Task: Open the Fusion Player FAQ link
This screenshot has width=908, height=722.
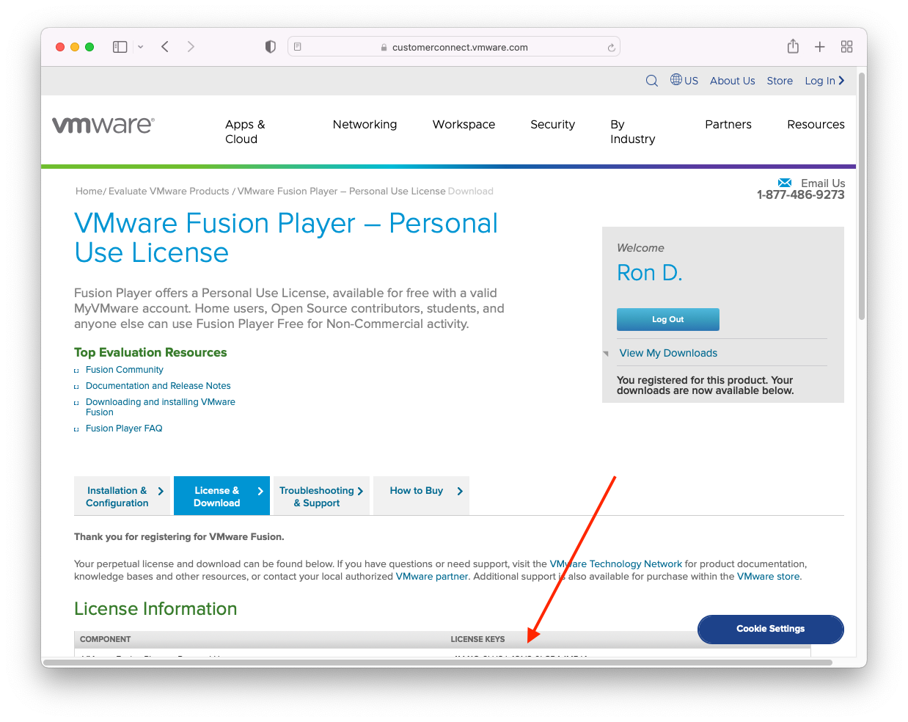Action: 124,429
